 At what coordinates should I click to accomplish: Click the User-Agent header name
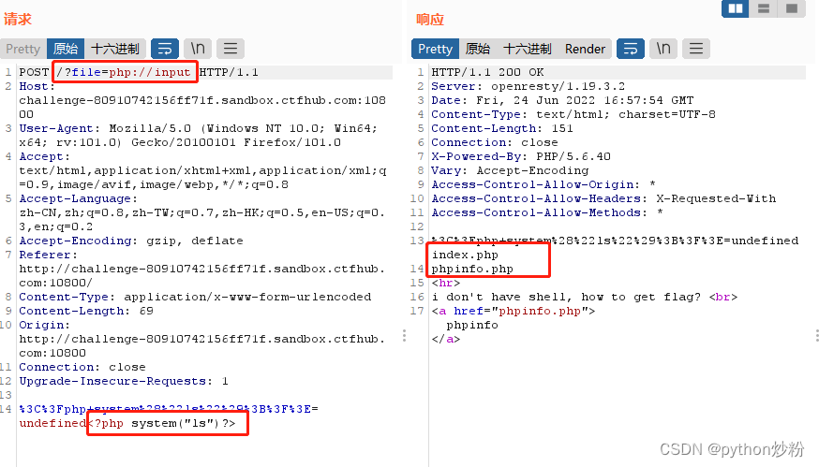point(56,128)
